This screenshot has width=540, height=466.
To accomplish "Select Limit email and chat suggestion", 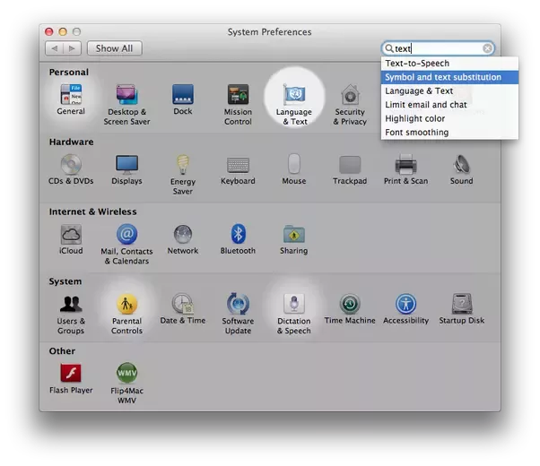I will pos(449,105).
